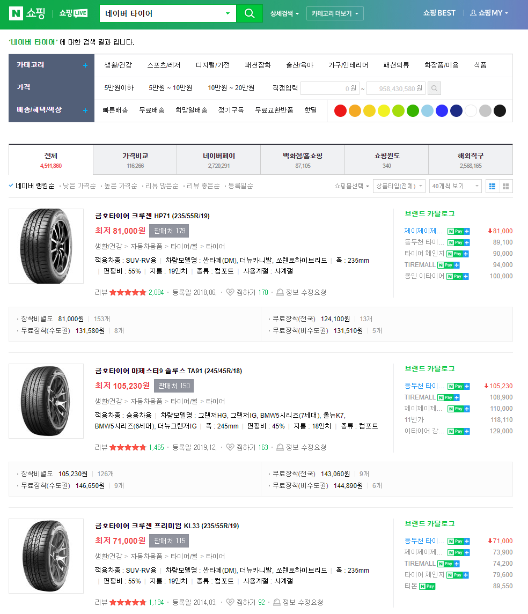This screenshot has height=614, width=528.
Task: Switch to list view icon
Action: 493,187
